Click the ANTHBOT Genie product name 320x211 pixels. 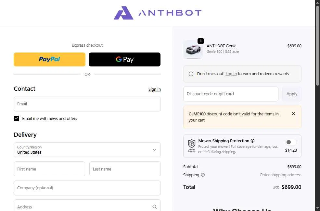[x=222, y=46]
